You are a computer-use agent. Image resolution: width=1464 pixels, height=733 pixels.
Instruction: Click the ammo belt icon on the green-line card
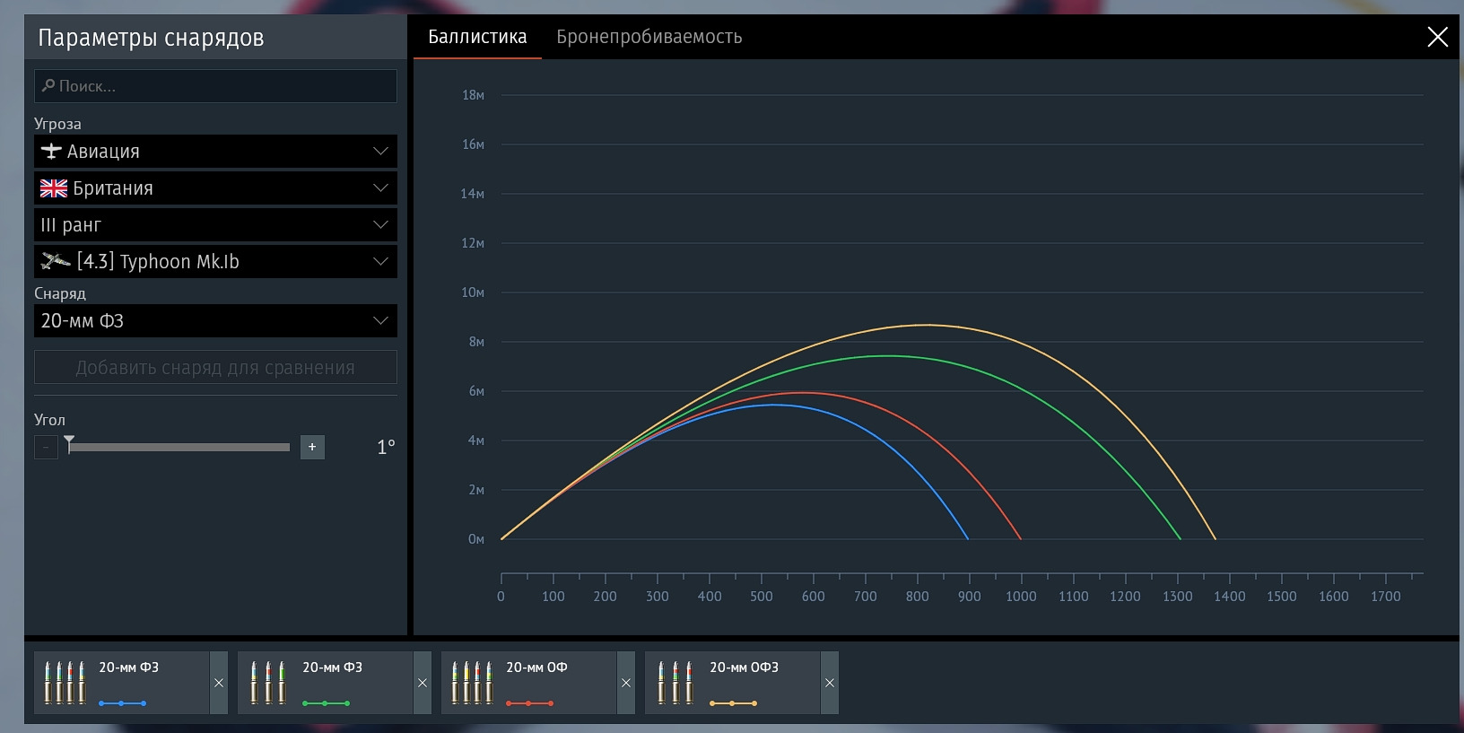pyautogui.click(x=267, y=683)
